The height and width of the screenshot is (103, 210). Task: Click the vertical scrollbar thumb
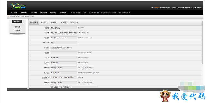pyautogui.click(x=202, y=42)
